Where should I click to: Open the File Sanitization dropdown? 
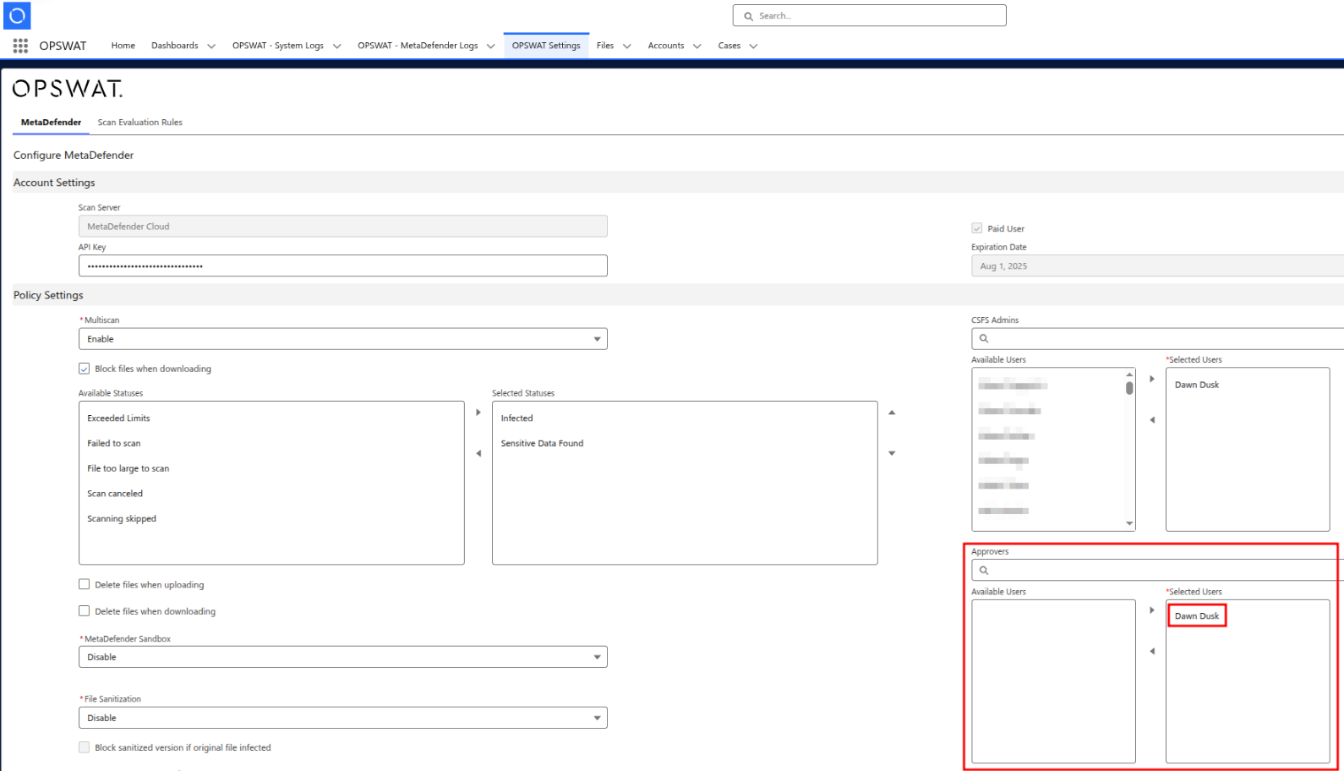click(x=343, y=718)
